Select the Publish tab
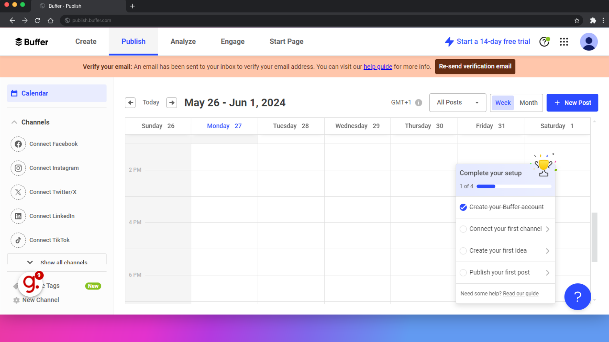Viewport: 609px width, 342px height. point(133,41)
